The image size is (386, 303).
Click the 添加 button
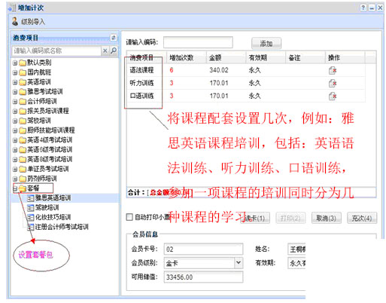click(x=266, y=44)
